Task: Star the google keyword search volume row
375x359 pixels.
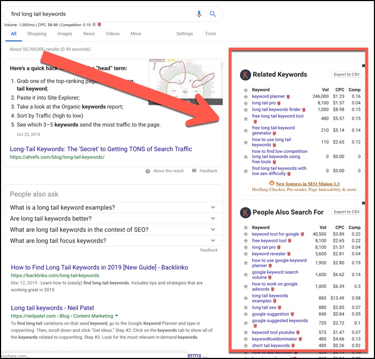Action: tap(245, 274)
